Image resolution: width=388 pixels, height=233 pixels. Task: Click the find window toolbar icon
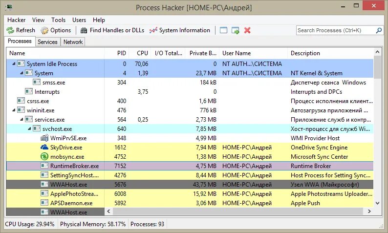[223, 30]
